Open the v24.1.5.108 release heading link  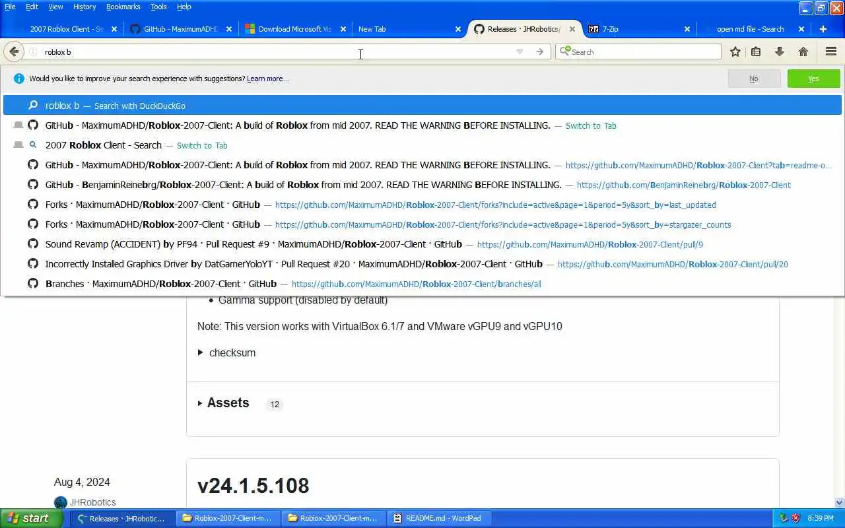coord(253,486)
